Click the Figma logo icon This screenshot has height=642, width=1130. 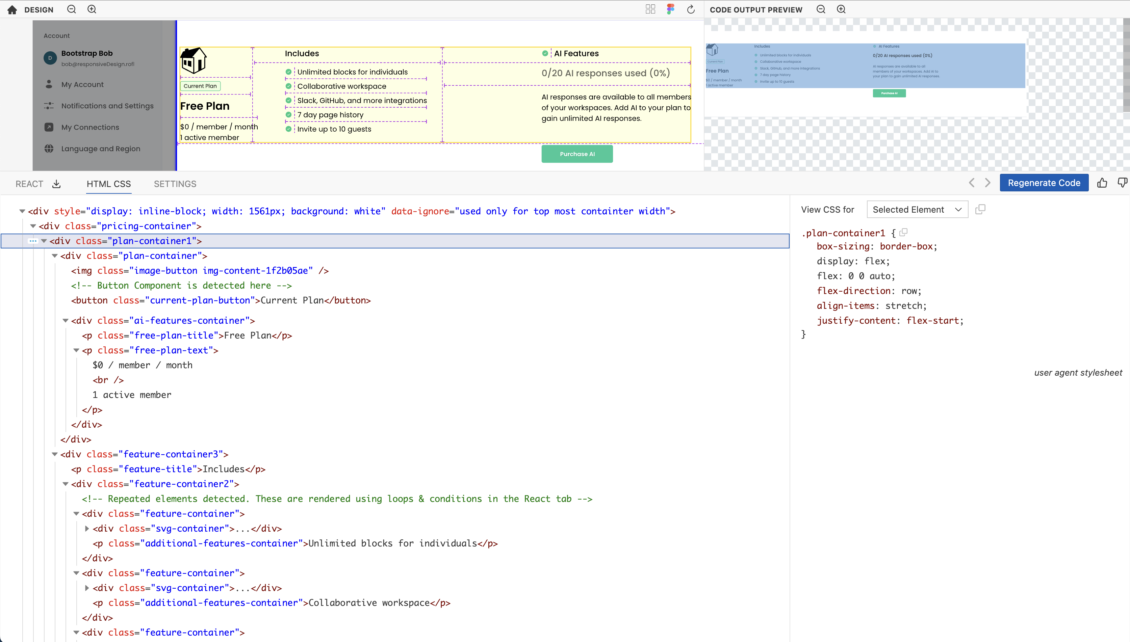pyautogui.click(x=670, y=9)
